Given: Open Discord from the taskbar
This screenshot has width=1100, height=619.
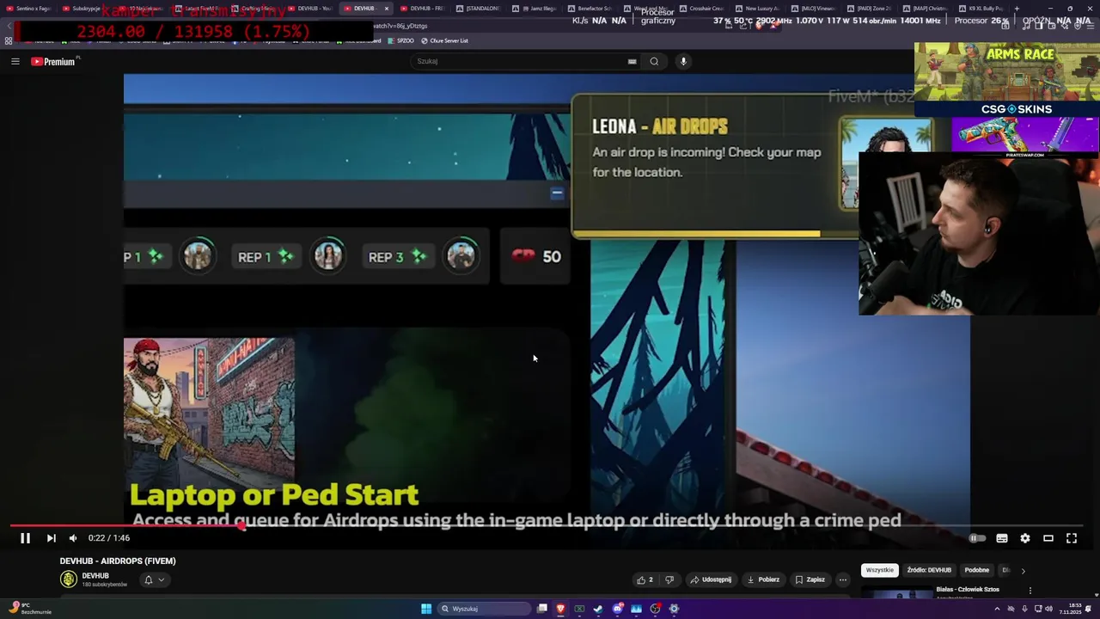Looking at the screenshot, I should (618, 609).
